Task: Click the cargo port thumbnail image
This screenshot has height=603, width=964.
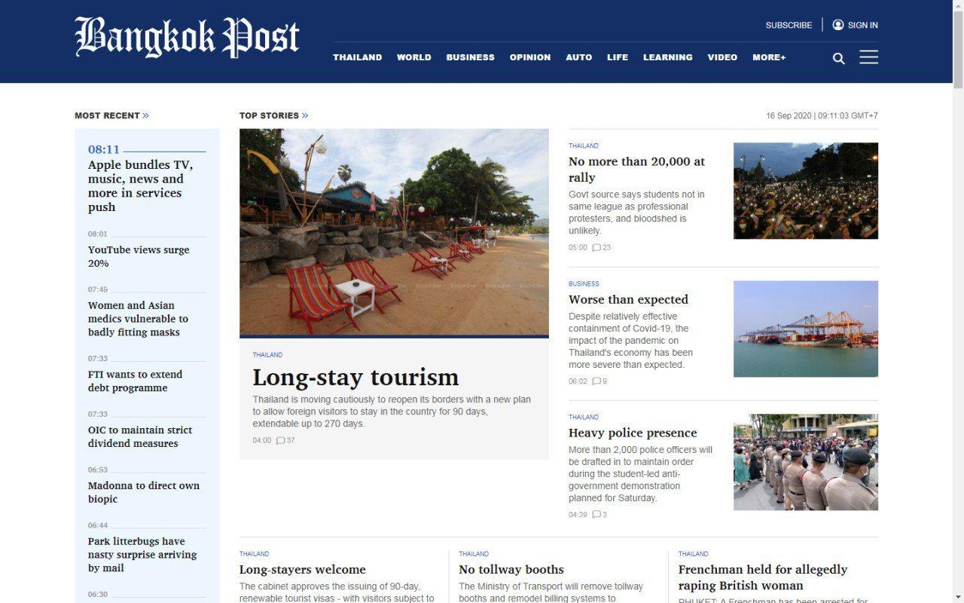Action: tap(806, 329)
